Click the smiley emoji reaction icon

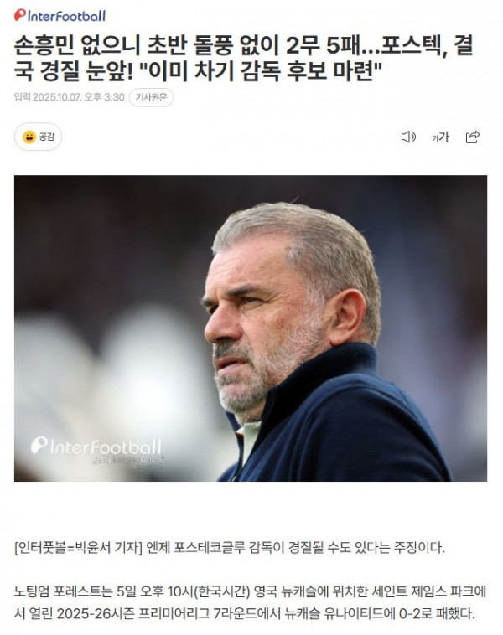tap(29, 137)
